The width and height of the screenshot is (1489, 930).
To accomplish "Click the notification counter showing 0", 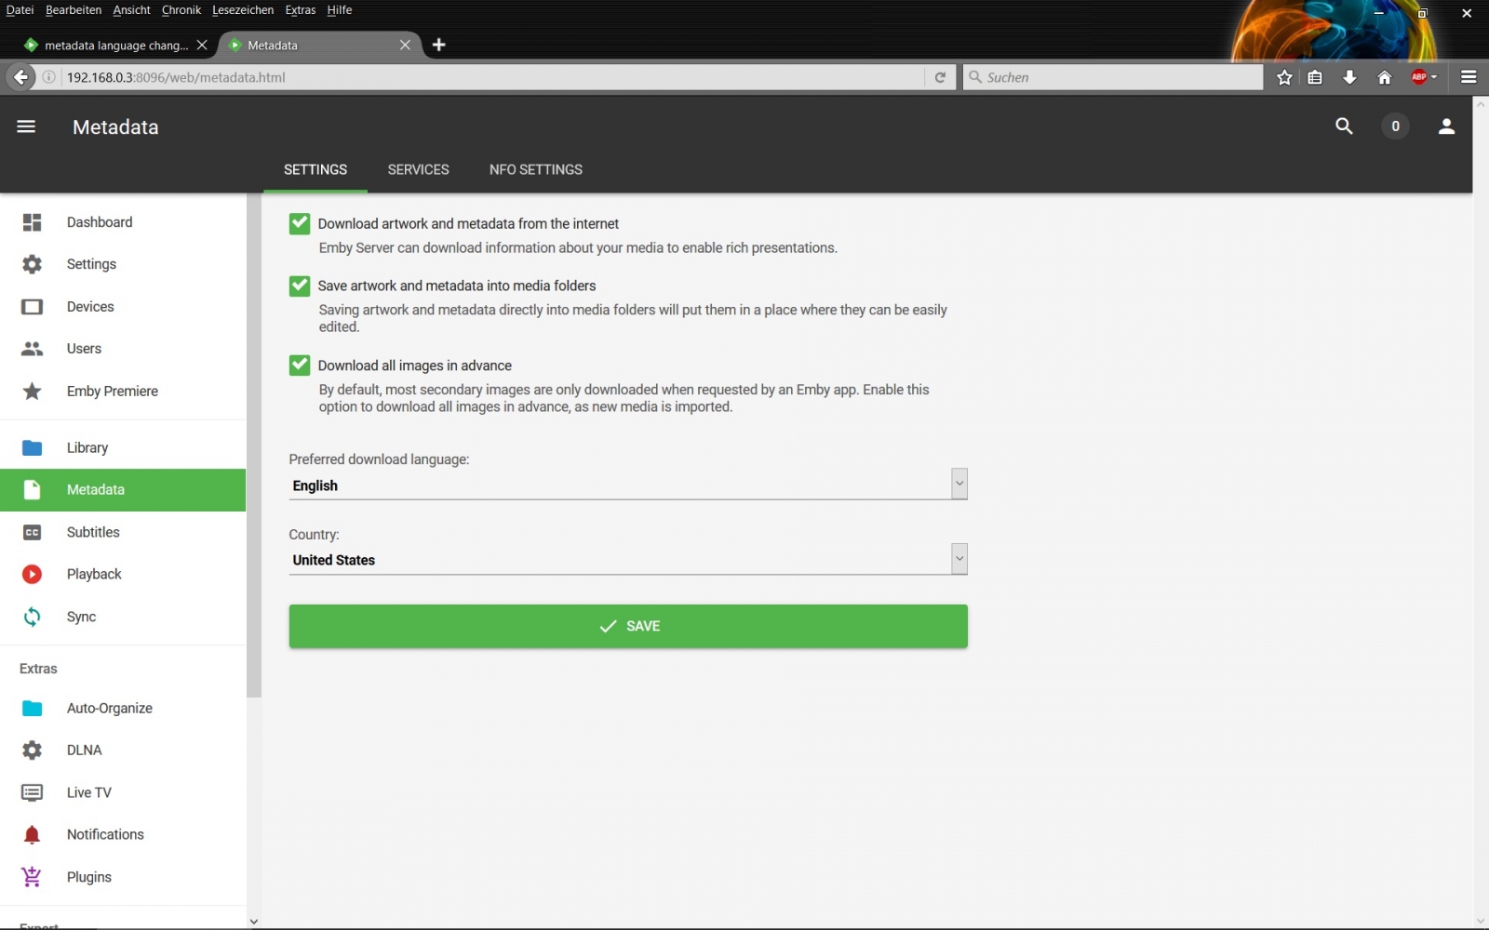I will click(x=1395, y=126).
